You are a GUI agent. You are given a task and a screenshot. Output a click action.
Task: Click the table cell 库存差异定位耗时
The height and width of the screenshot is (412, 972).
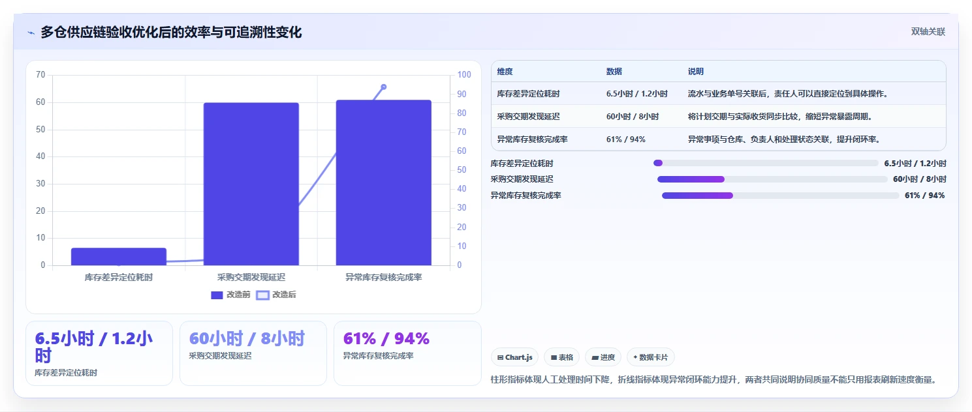528,94
